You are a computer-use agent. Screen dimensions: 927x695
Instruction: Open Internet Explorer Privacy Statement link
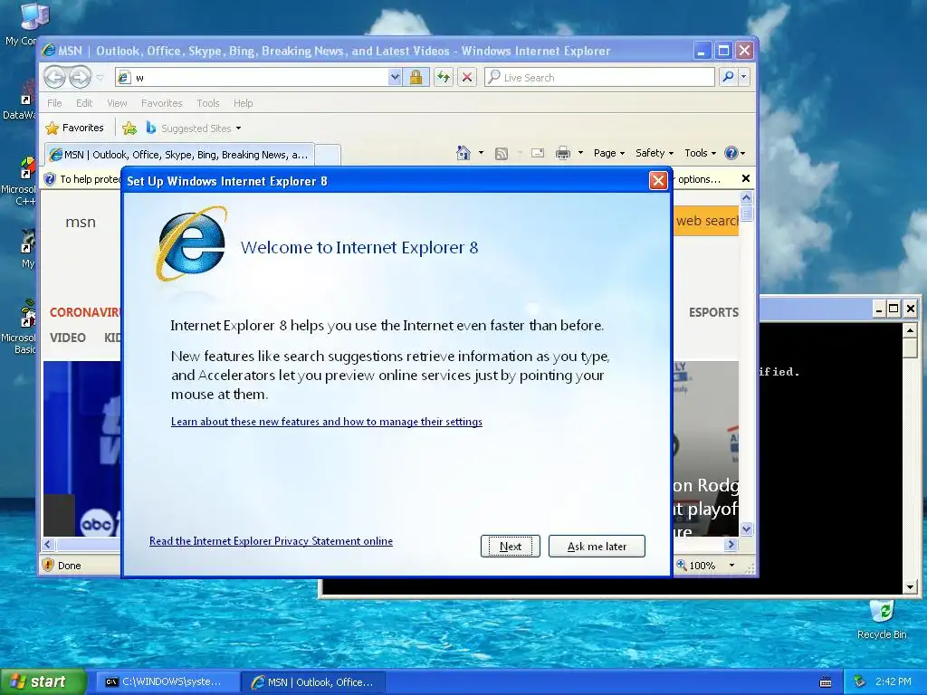click(x=271, y=541)
